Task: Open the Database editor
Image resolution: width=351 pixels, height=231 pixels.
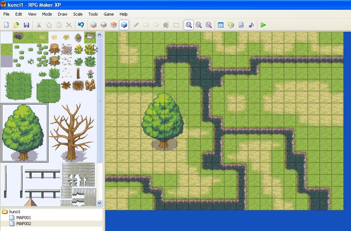Action: point(220,25)
